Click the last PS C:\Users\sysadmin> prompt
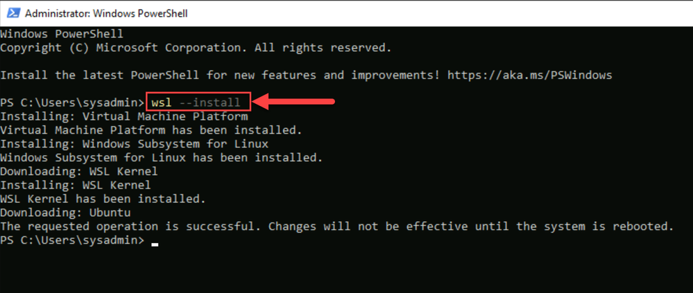 72,240
